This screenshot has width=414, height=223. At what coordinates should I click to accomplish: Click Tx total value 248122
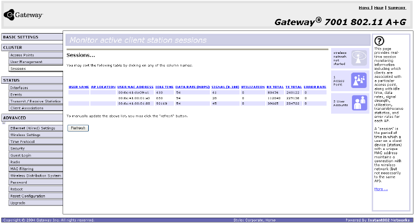[x=293, y=93]
